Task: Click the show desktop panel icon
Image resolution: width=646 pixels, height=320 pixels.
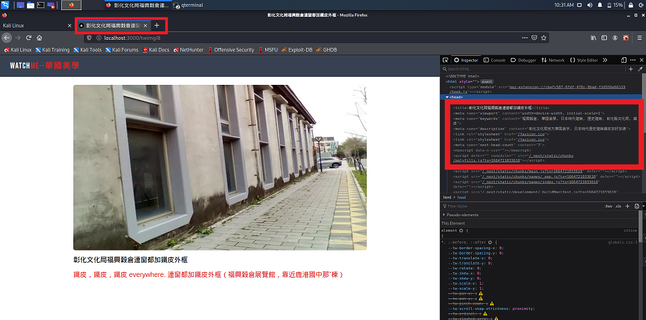Action: pos(21,5)
